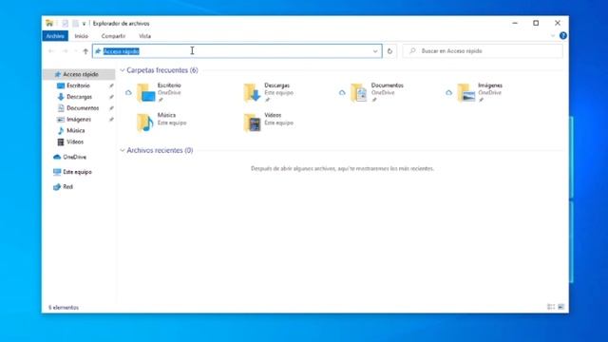Click the Back navigation arrow
This screenshot has height=342, width=608.
pyautogui.click(x=51, y=51)
